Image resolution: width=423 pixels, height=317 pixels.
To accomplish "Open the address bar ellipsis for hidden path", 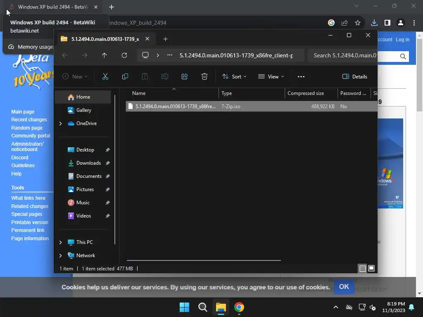I will point(170,55).
